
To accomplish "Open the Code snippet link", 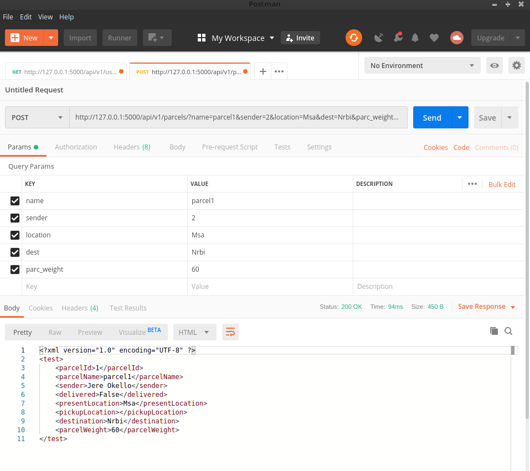I will pyautogui.click(x=461, y=147).
